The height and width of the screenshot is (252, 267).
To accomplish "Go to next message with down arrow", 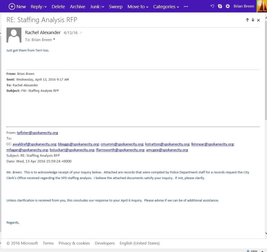I will tap(253, 20).
